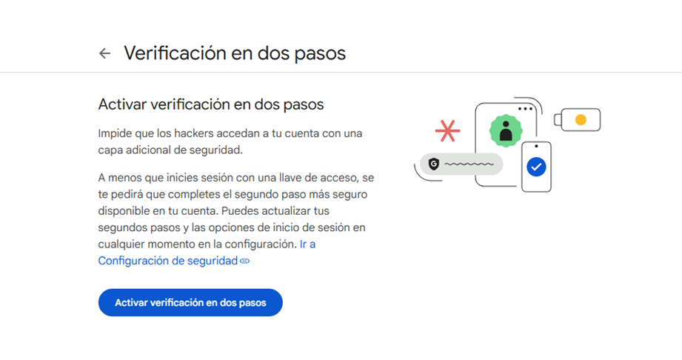Screen dimensions: 682x360
Task: Click the page title Verificación en dos pasos
Action: click(235, 53)
